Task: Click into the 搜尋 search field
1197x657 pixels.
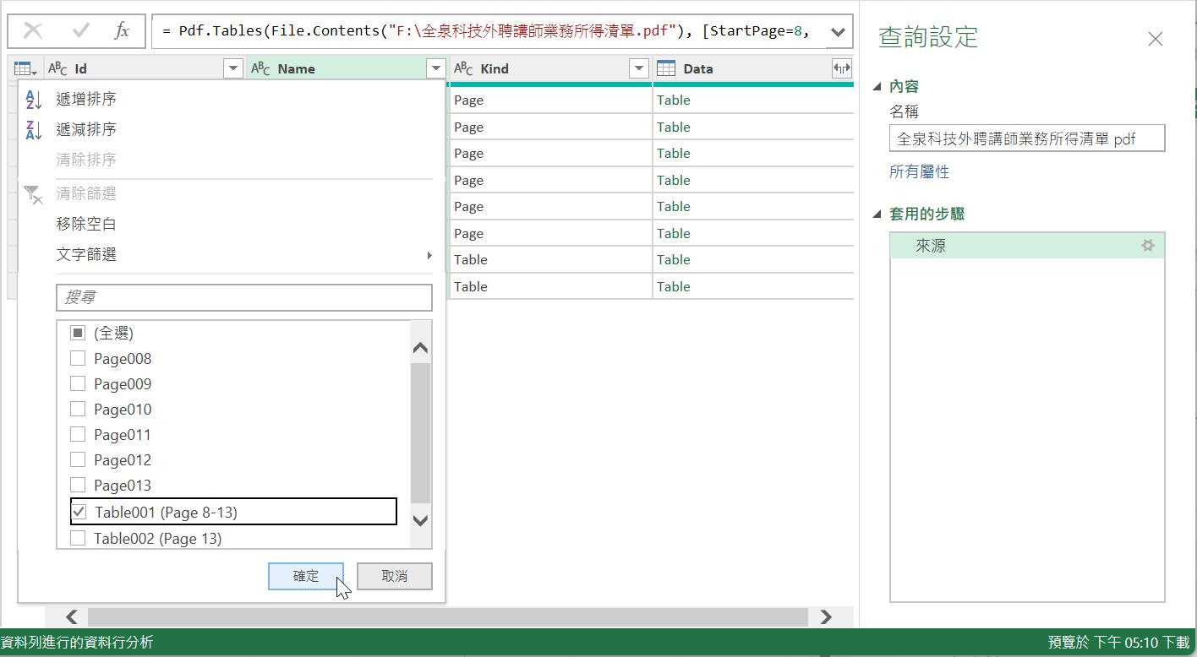Action: tap(243, 297)
